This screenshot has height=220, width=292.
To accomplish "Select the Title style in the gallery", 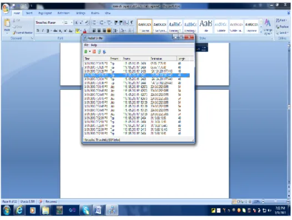I will [x=206, y=27].
